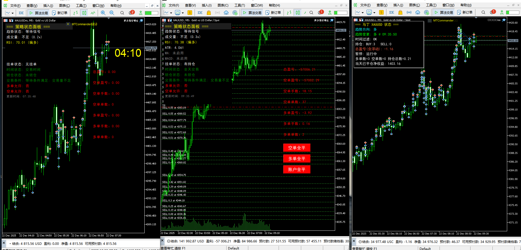Click the 账户全平 button
The width and height of the screenshot is (521, 250).
(x=297, y=169)
